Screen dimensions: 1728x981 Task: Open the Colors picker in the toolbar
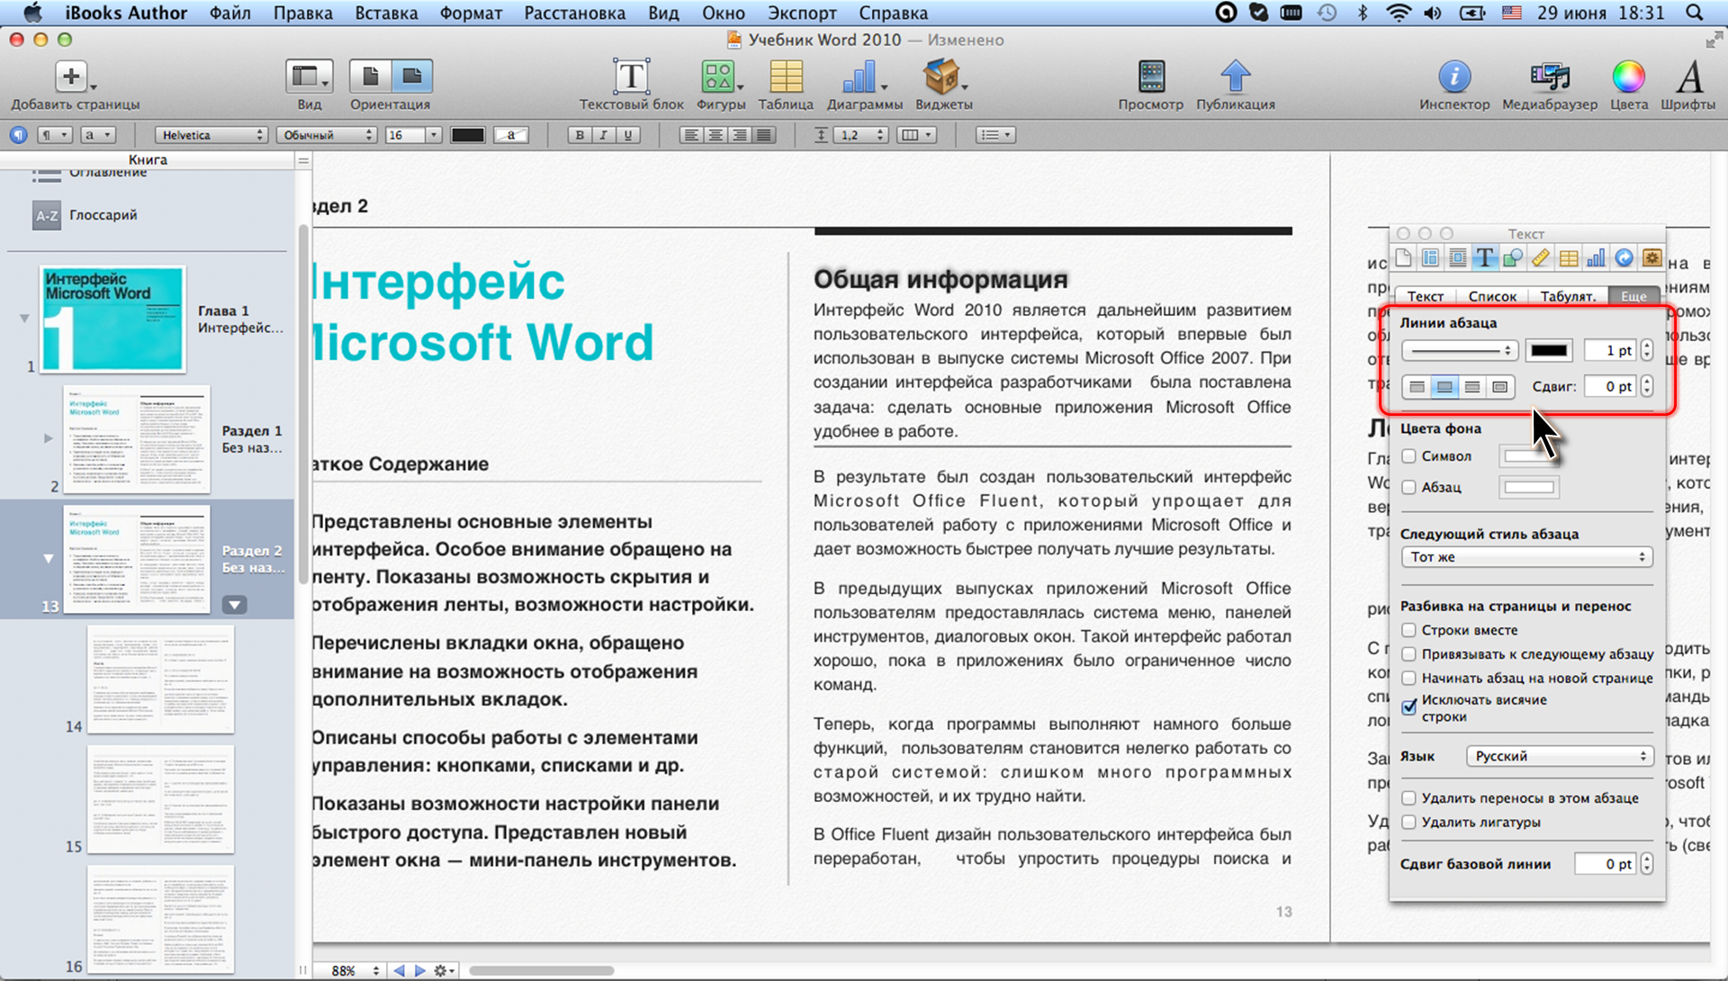point(1628,77)
